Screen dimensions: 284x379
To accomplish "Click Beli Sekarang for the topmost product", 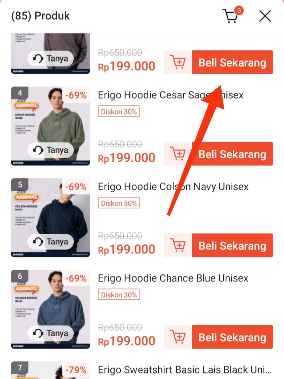I will point(232,62).
